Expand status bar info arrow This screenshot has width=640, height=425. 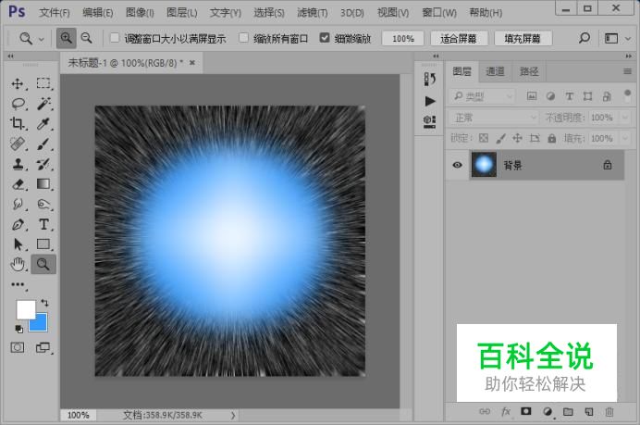tap(233, 415)
